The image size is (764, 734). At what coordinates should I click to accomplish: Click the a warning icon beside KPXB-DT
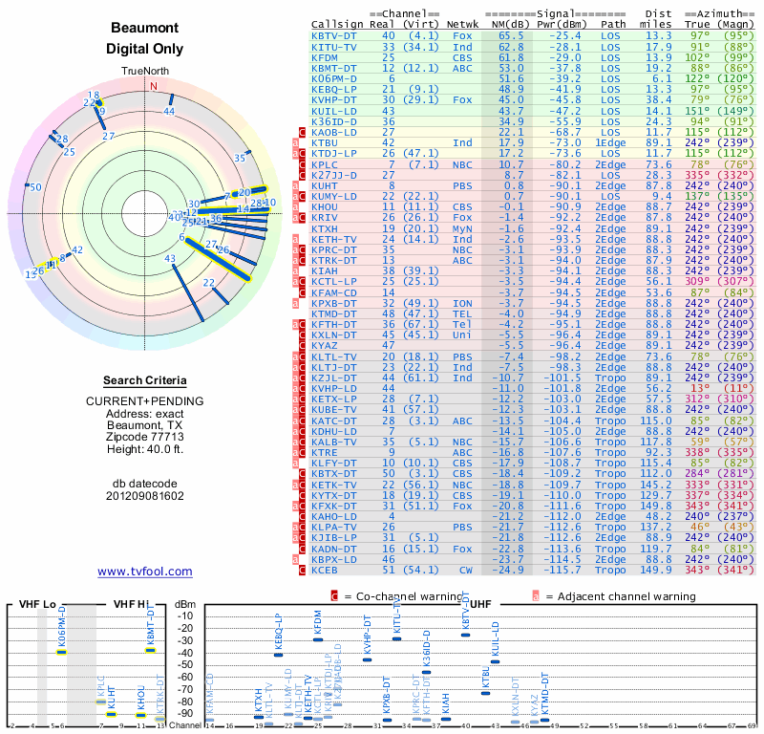295,303
